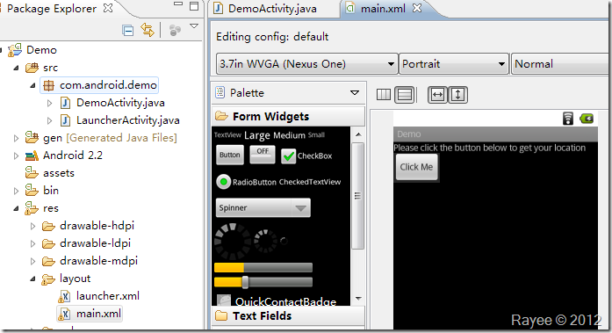Screen dimensions: 612x333
Task: Select the rows layout icon in layout toolbar
Action: click(405, 95)
